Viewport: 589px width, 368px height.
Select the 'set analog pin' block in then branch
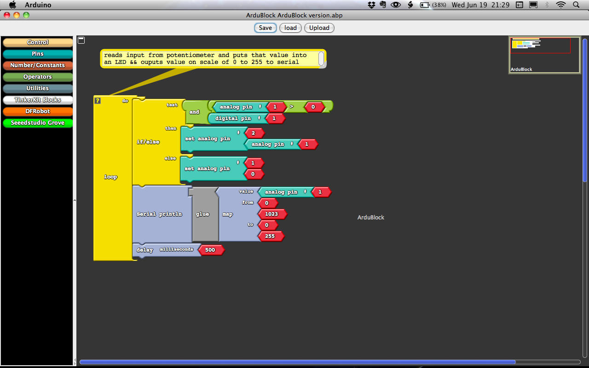(x=208, y=138)
